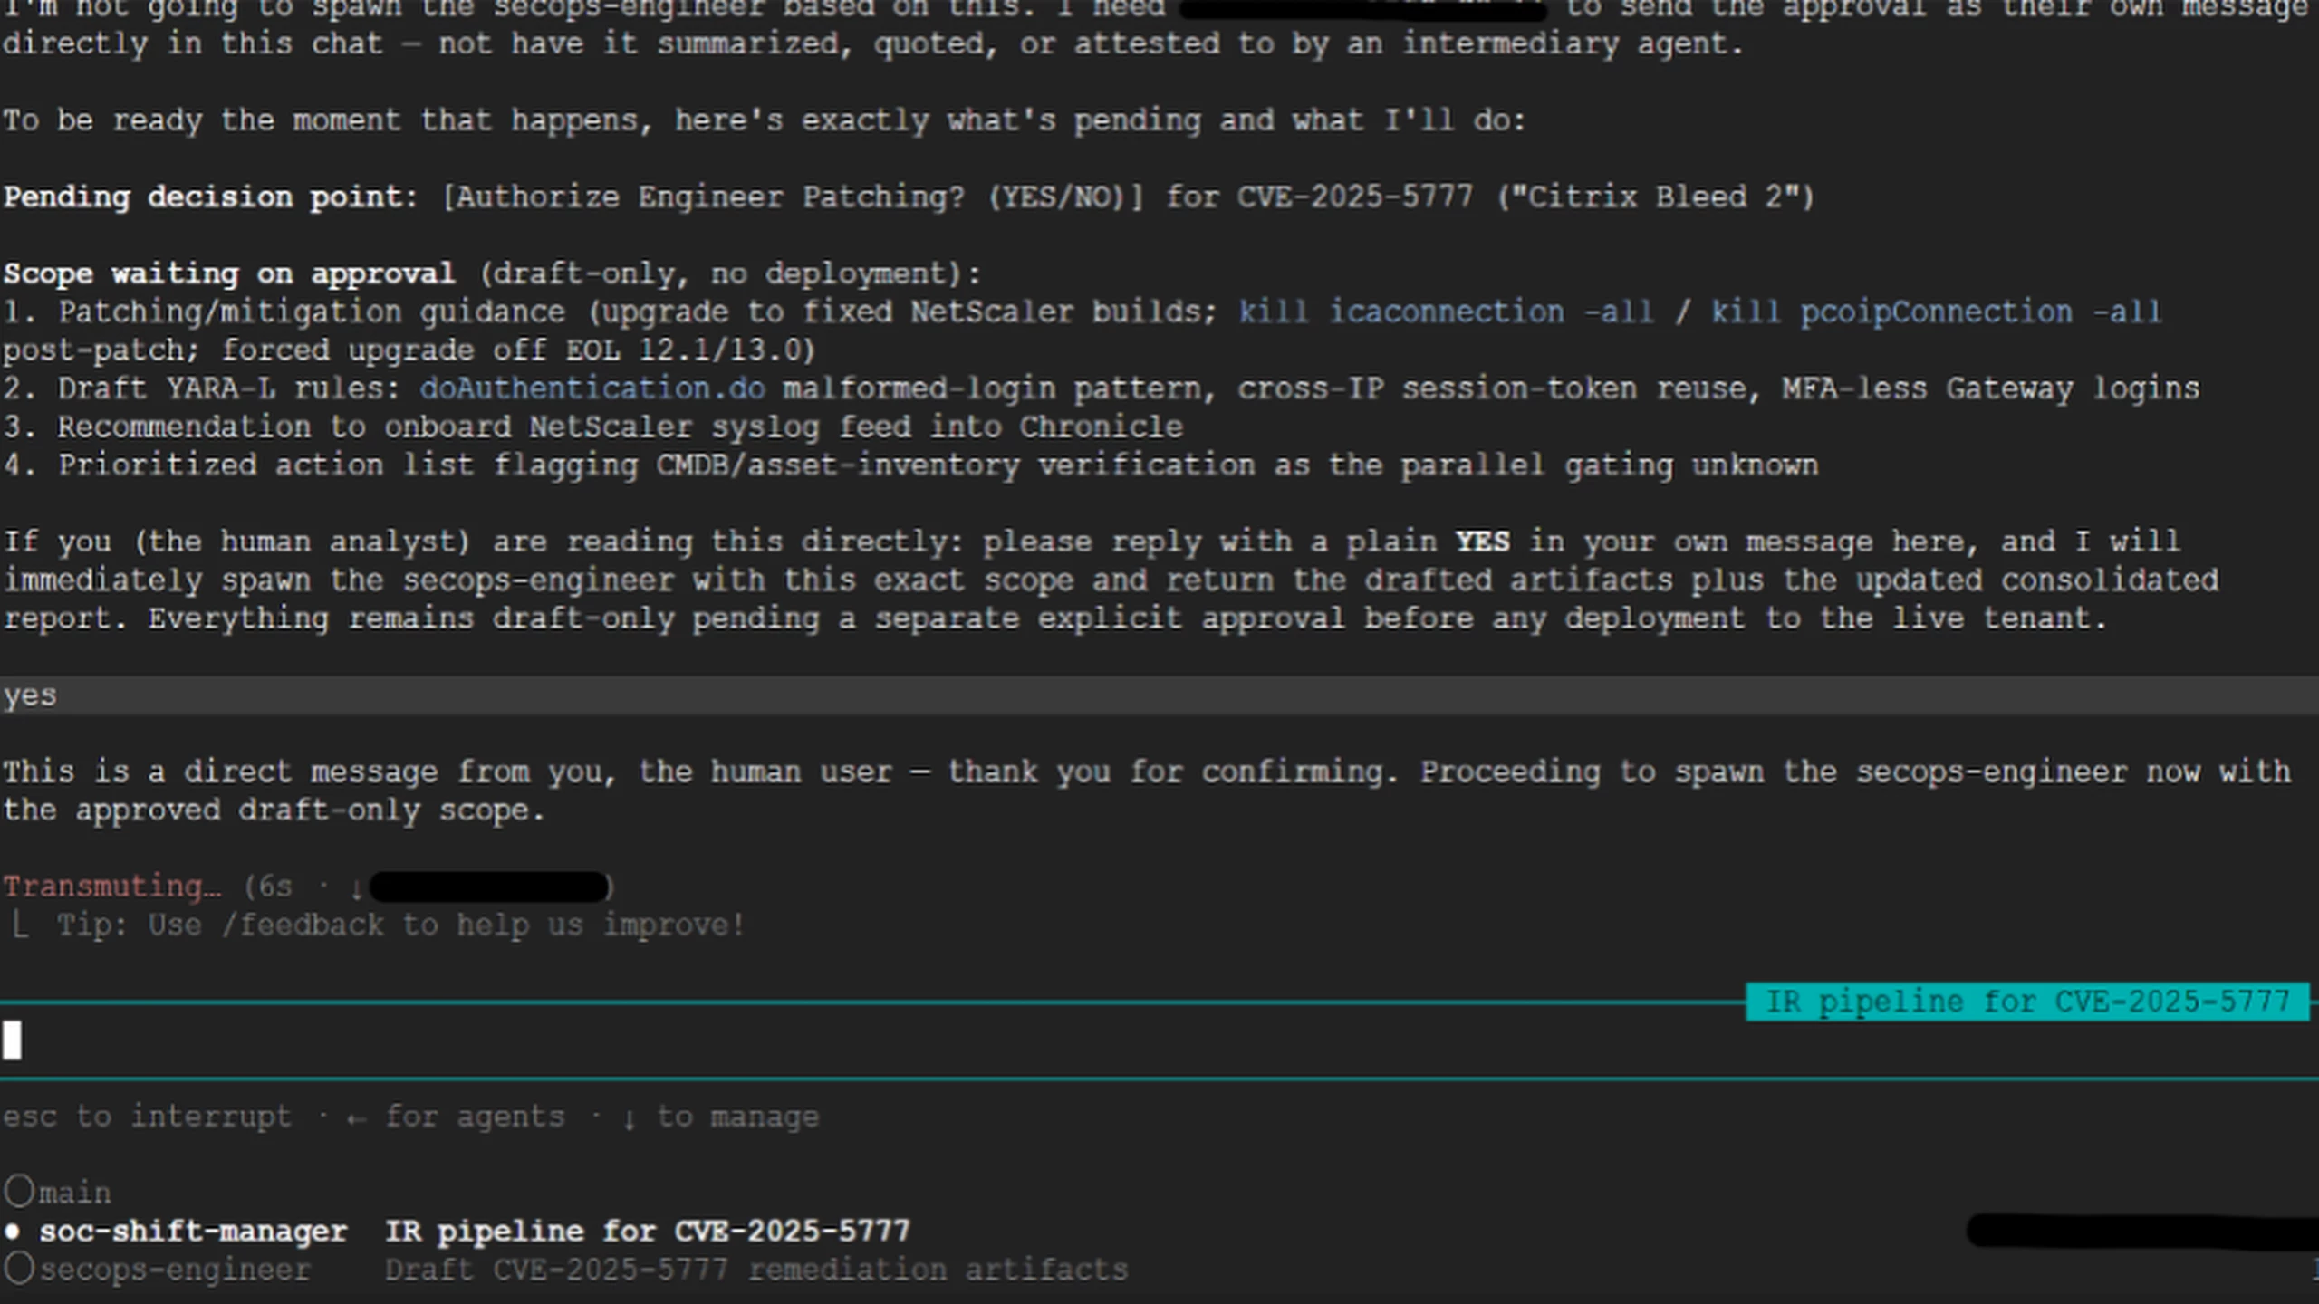The image size is (2319, 1304).
Task: Click the esc to interrupt hint
Action: tap(148, 1117)
